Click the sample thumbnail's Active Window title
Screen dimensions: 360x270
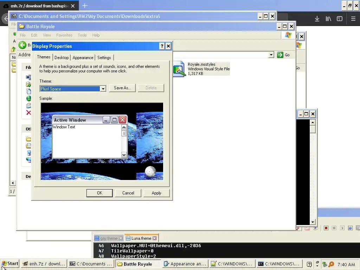click(70, 120)
